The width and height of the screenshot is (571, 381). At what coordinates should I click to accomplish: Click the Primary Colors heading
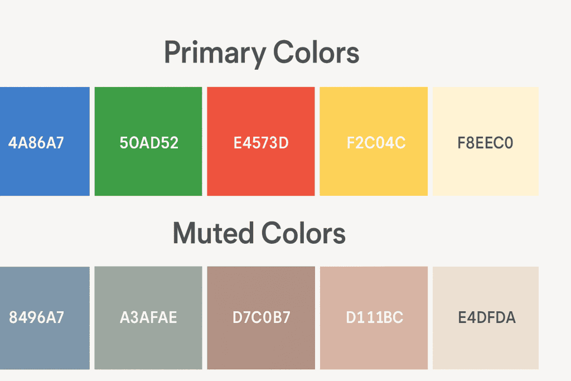262,53
